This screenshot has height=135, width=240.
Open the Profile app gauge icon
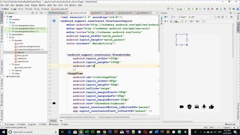point(204,9)
